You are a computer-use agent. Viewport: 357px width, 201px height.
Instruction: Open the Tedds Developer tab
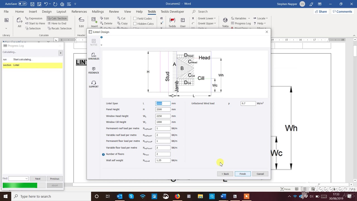click(172, 11)
